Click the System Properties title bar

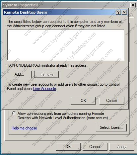point(66,5)
